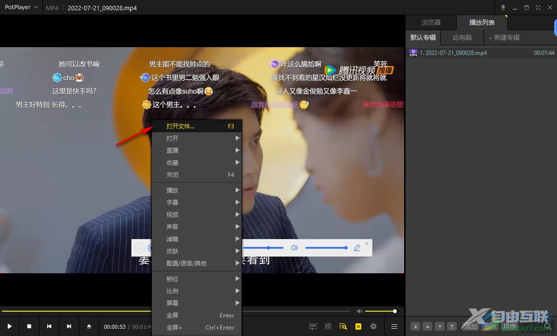557x336 pixels.
Task: Choose 全屏 Enter menu item
Action: pyautogui.click(x=197, y=316)
